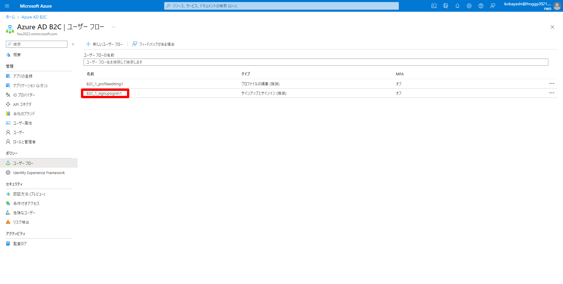Click the fwo2022.onmicrosoft.com tenant name
The height and width of the screenshot is (284, 563).
click(37, 34)
